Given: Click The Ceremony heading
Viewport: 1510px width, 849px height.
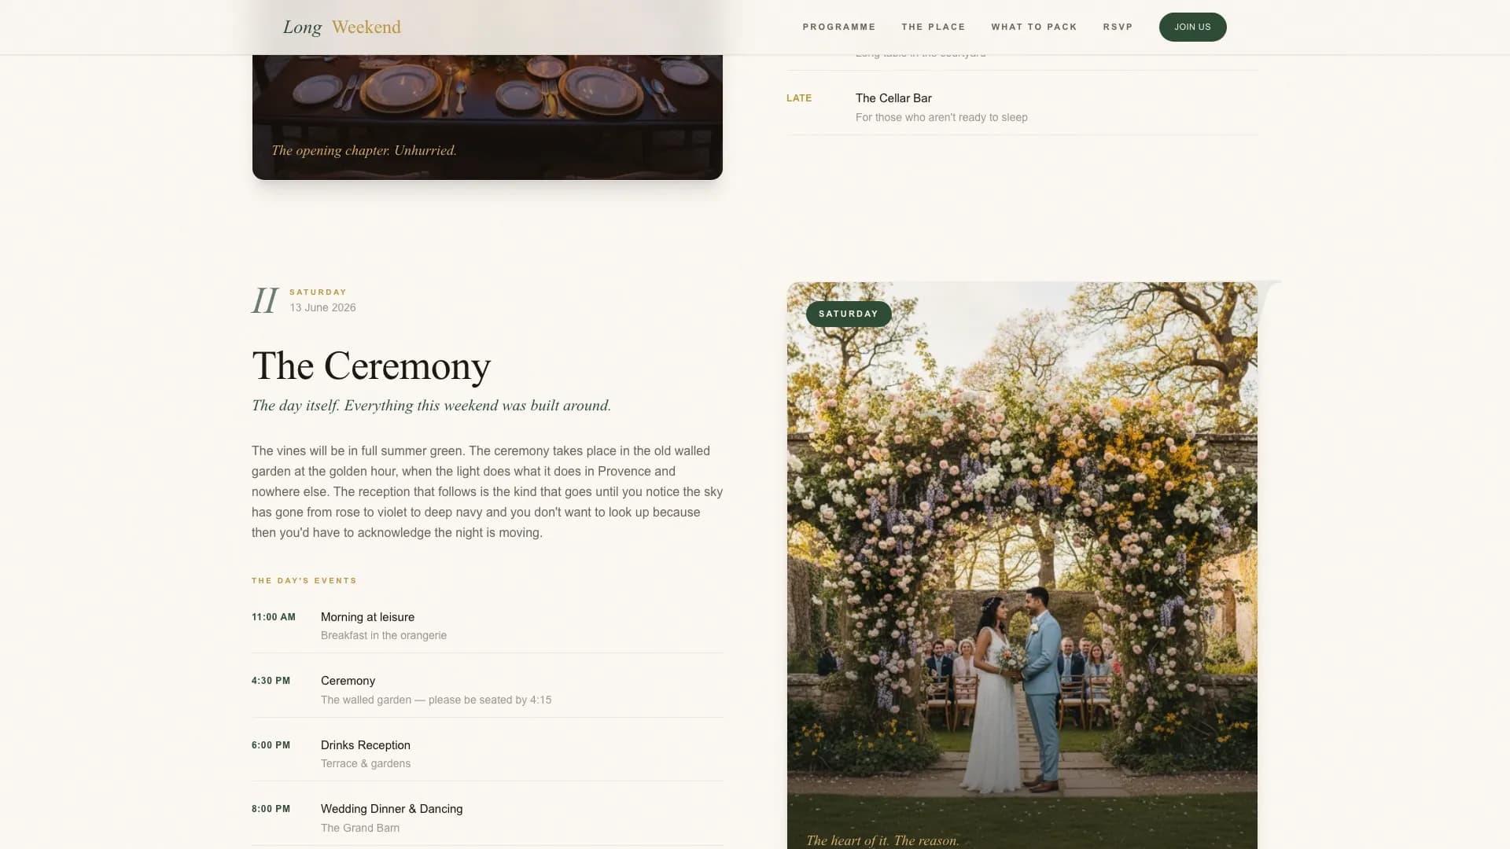Looking at the screenshot, I should 371,366.
